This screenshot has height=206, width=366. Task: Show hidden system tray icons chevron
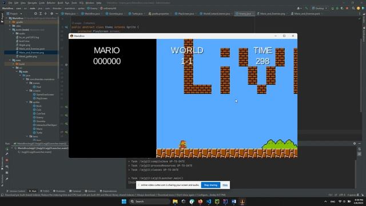coord(325,201)
